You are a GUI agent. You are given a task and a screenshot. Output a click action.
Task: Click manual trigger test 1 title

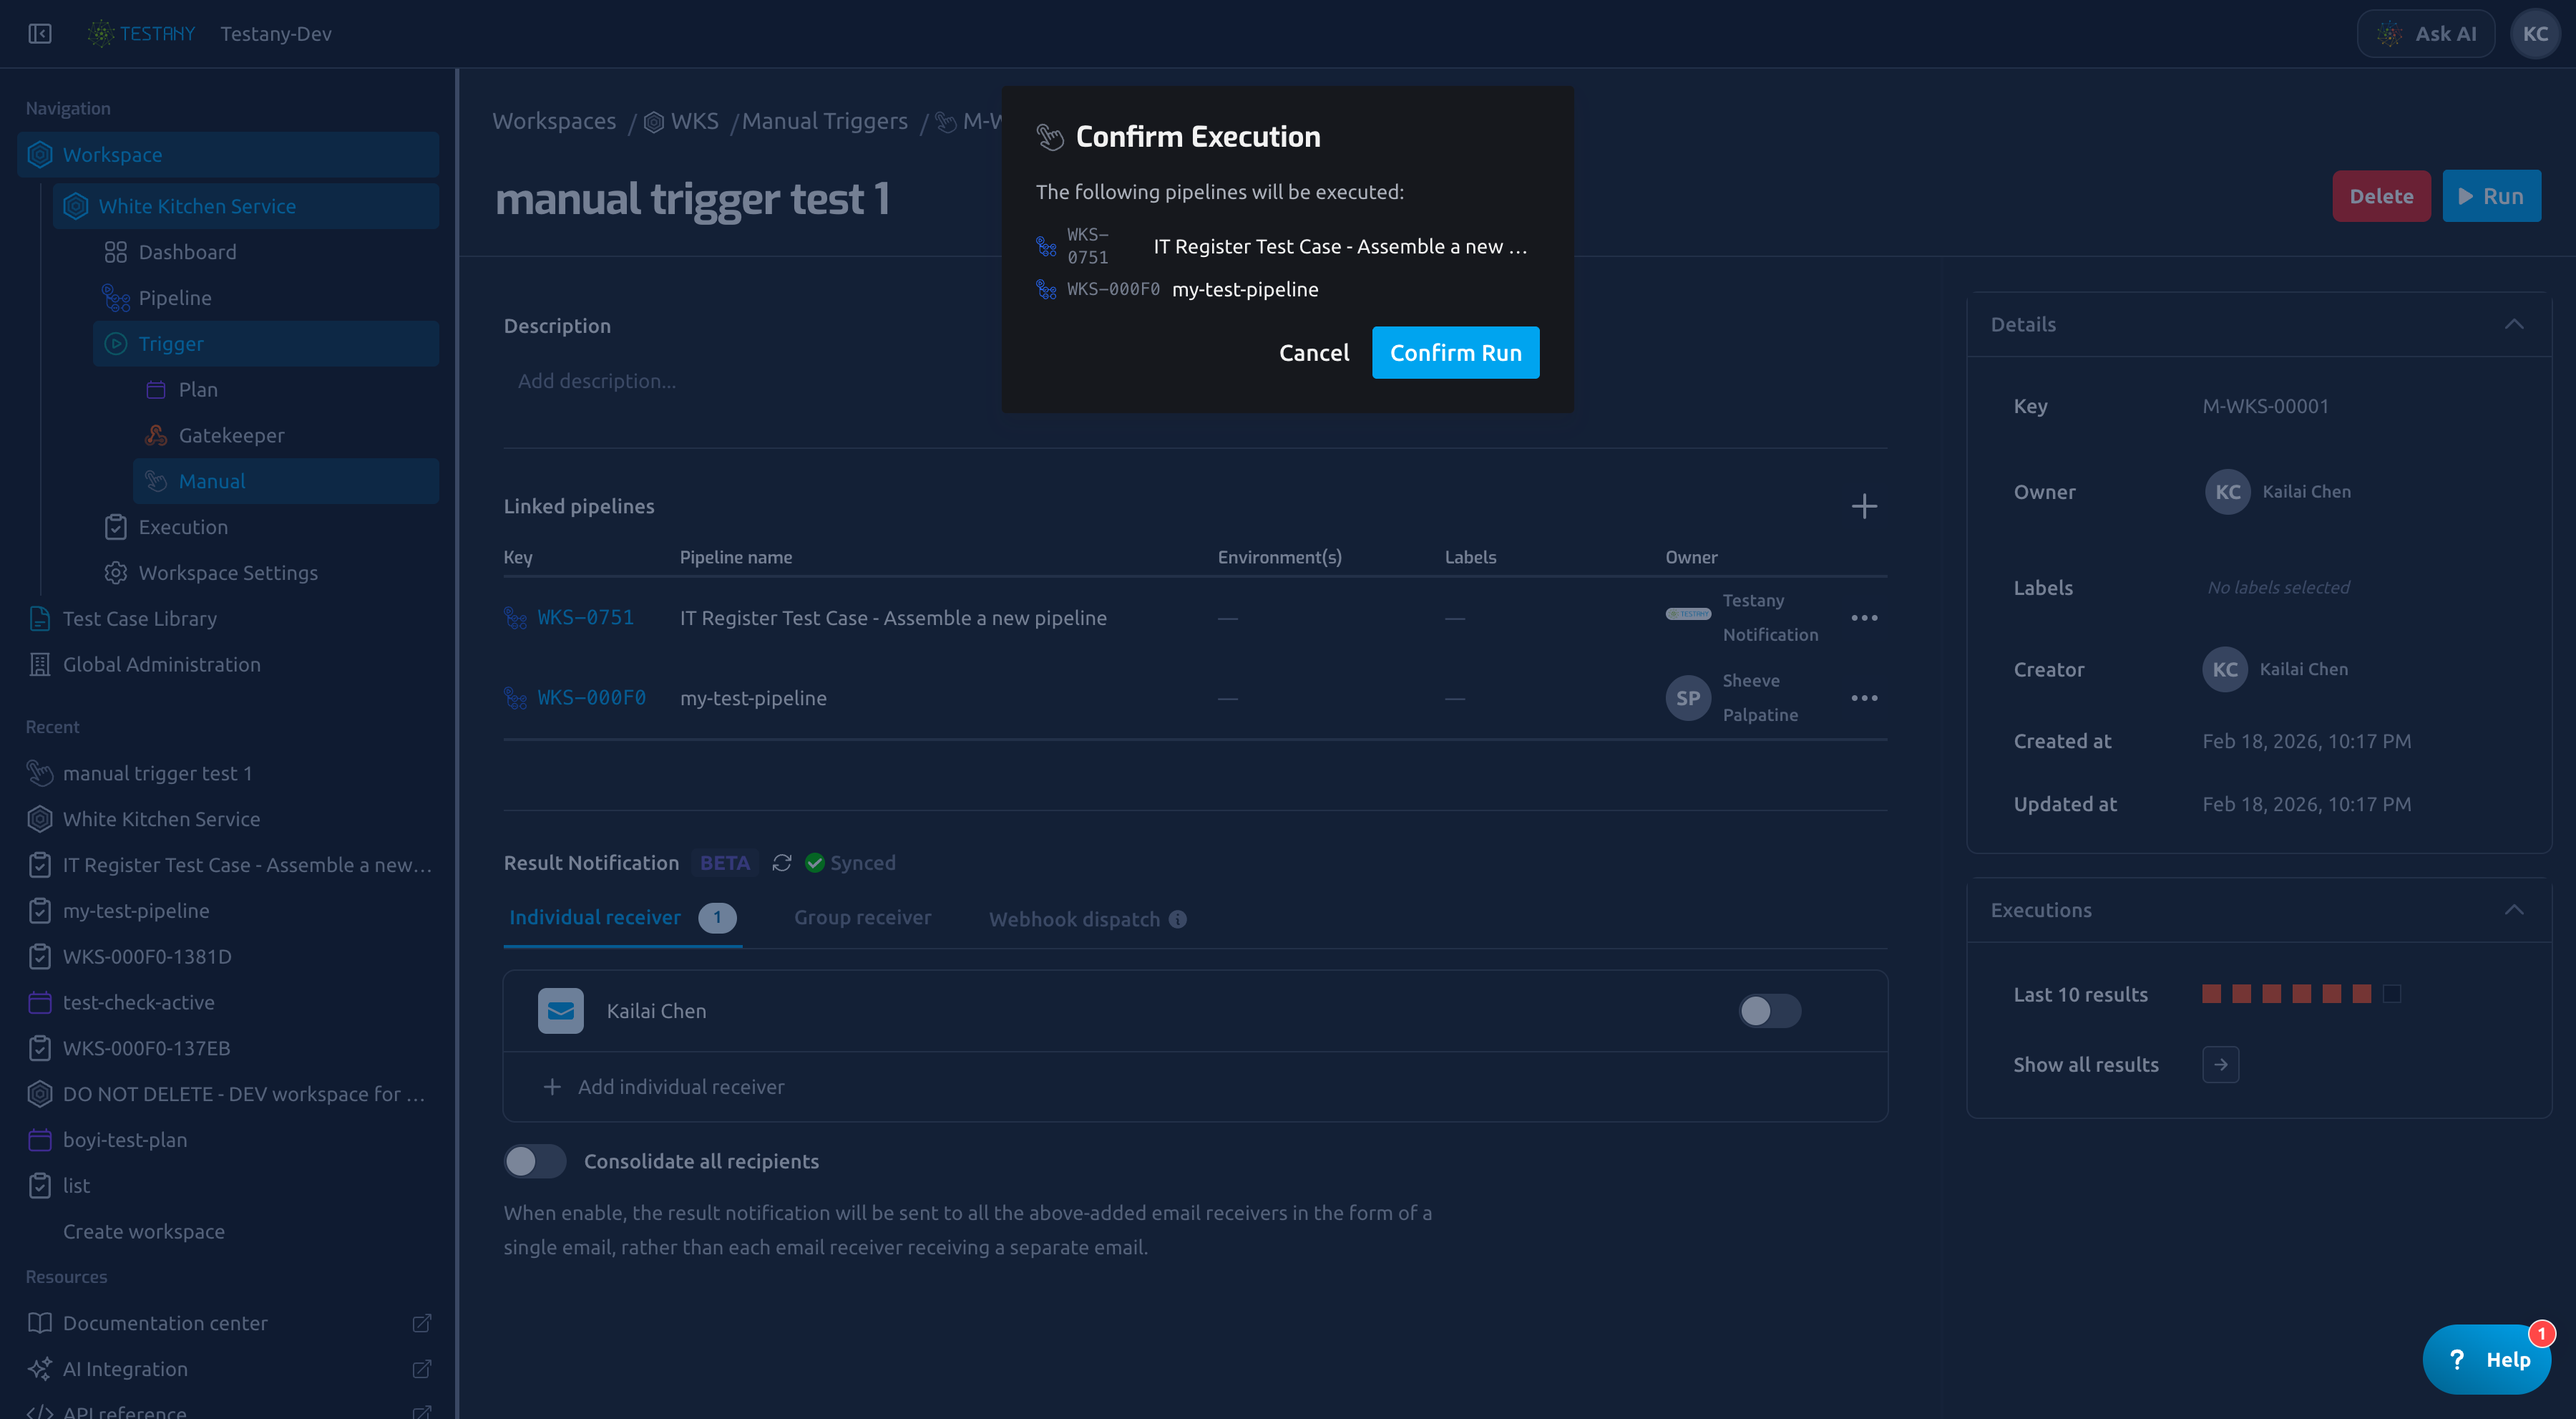pos(692,198)
